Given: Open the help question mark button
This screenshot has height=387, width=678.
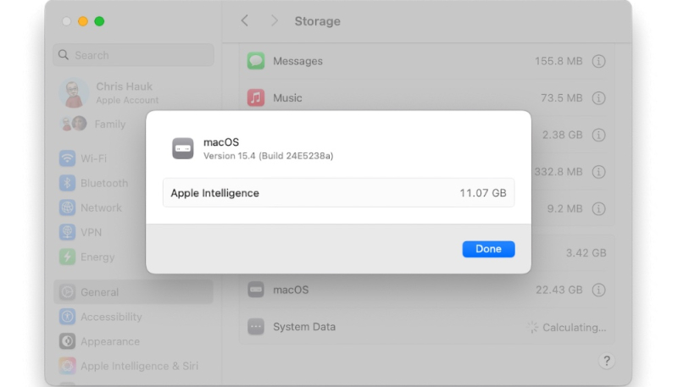Looking at the screenshot, I should [x=606, y=361].
